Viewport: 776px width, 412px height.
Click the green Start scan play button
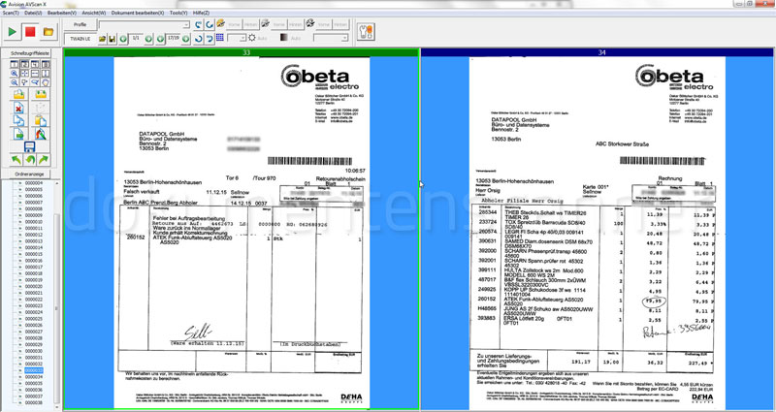click(x=14, y=31)
